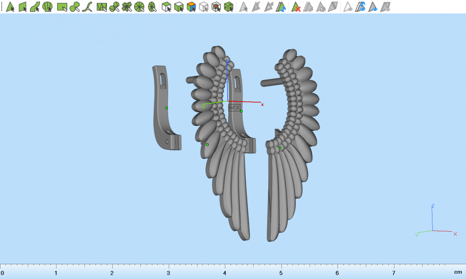Click the green triangle with red X
This screenshot has height=279, width=466.
click(x=296, y=7)
